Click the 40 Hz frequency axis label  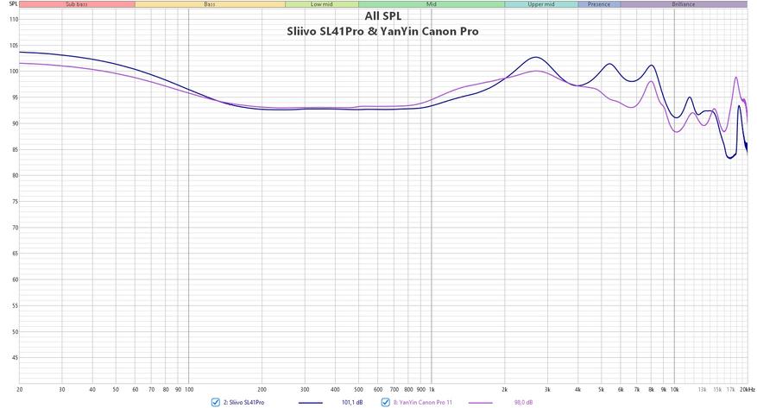pyautogui.click(x=92, y=389)
